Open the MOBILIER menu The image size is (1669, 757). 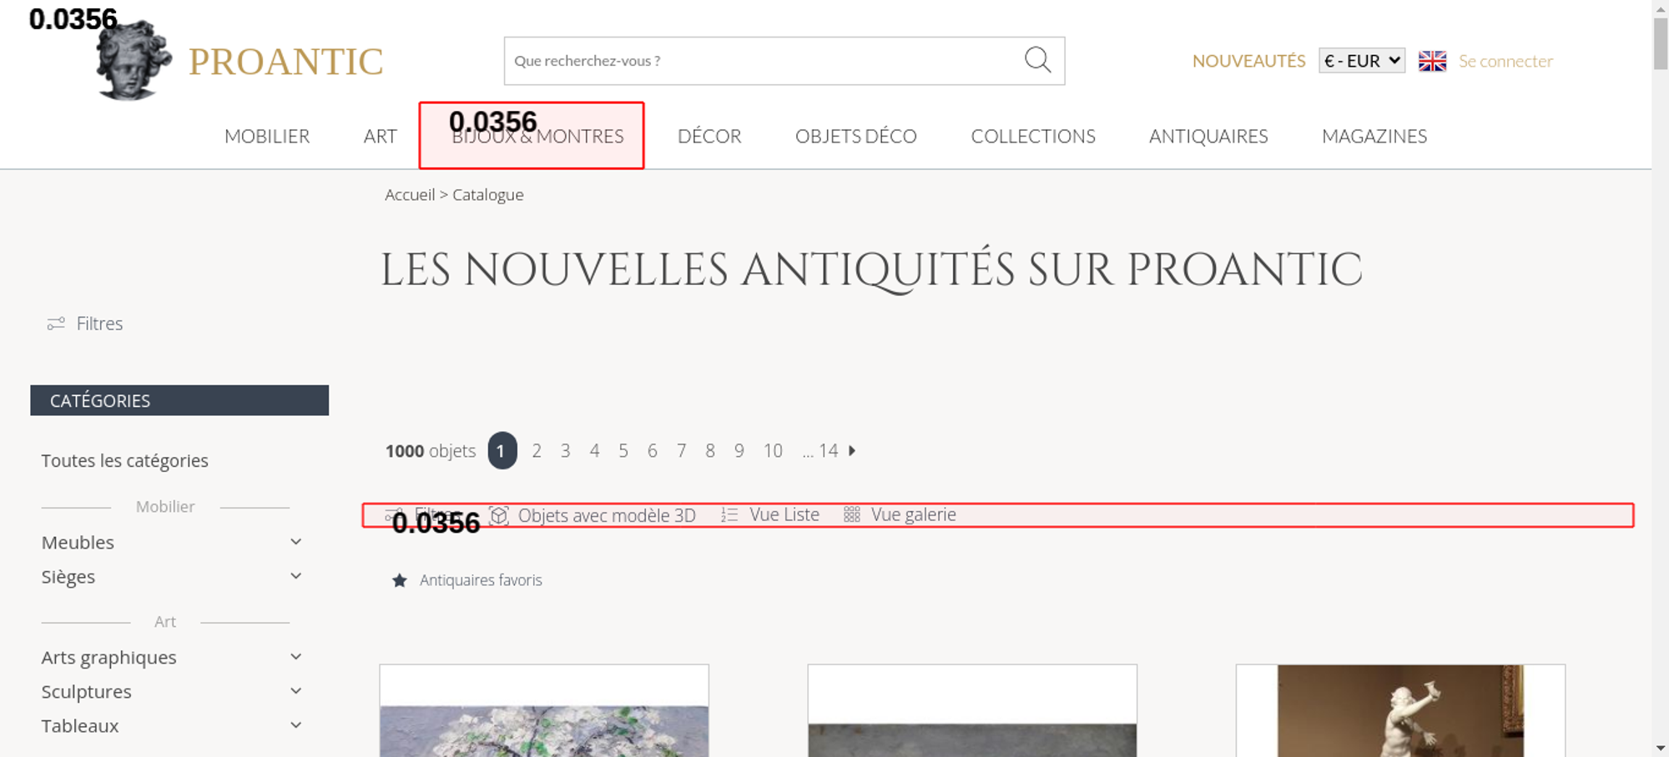267,136
